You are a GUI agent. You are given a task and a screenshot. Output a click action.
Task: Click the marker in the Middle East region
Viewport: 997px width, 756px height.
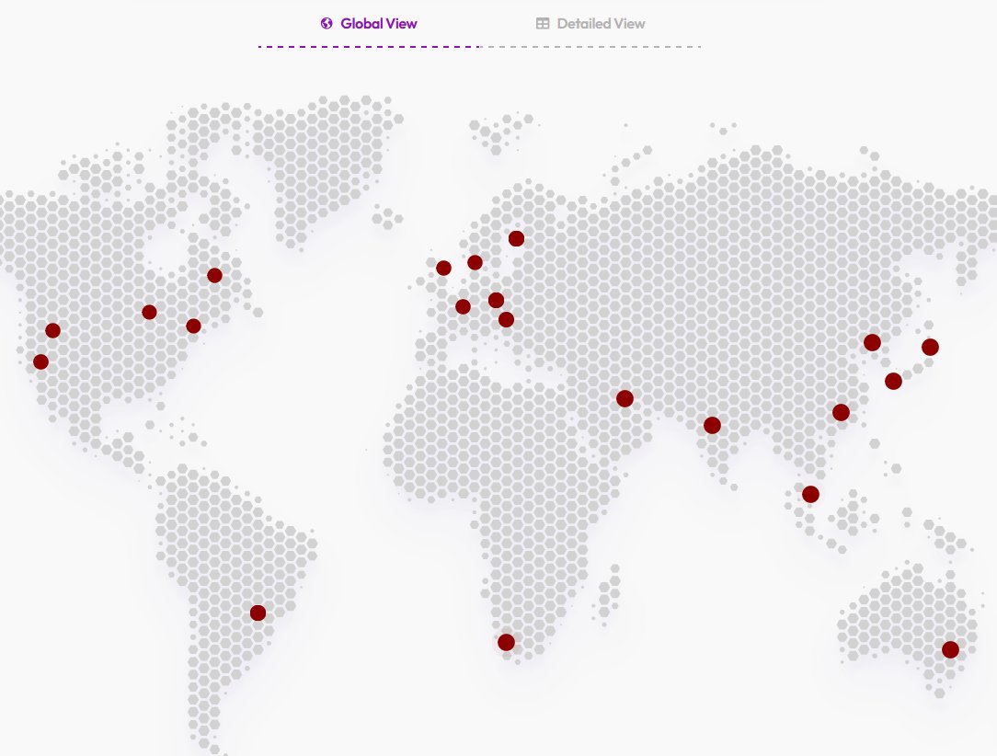tap(625, 397)
